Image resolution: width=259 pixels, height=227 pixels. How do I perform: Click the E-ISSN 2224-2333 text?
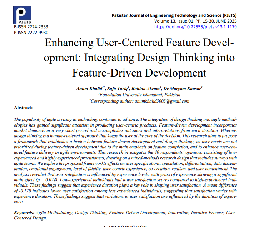(31, 27)
